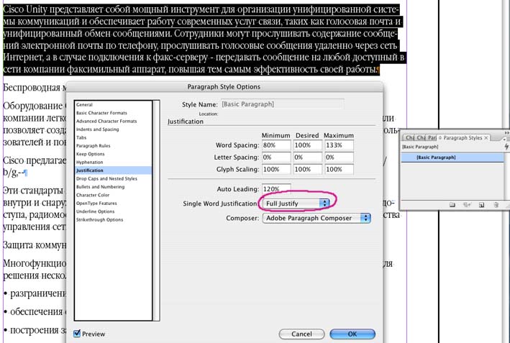This screenshot has height=343, width=510.
Task: Click the Paragraph Style Options title bar
Action: click(224, 87)
